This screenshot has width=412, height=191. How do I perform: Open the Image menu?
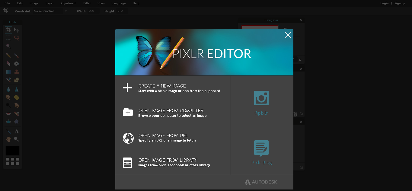pos(34,3)
